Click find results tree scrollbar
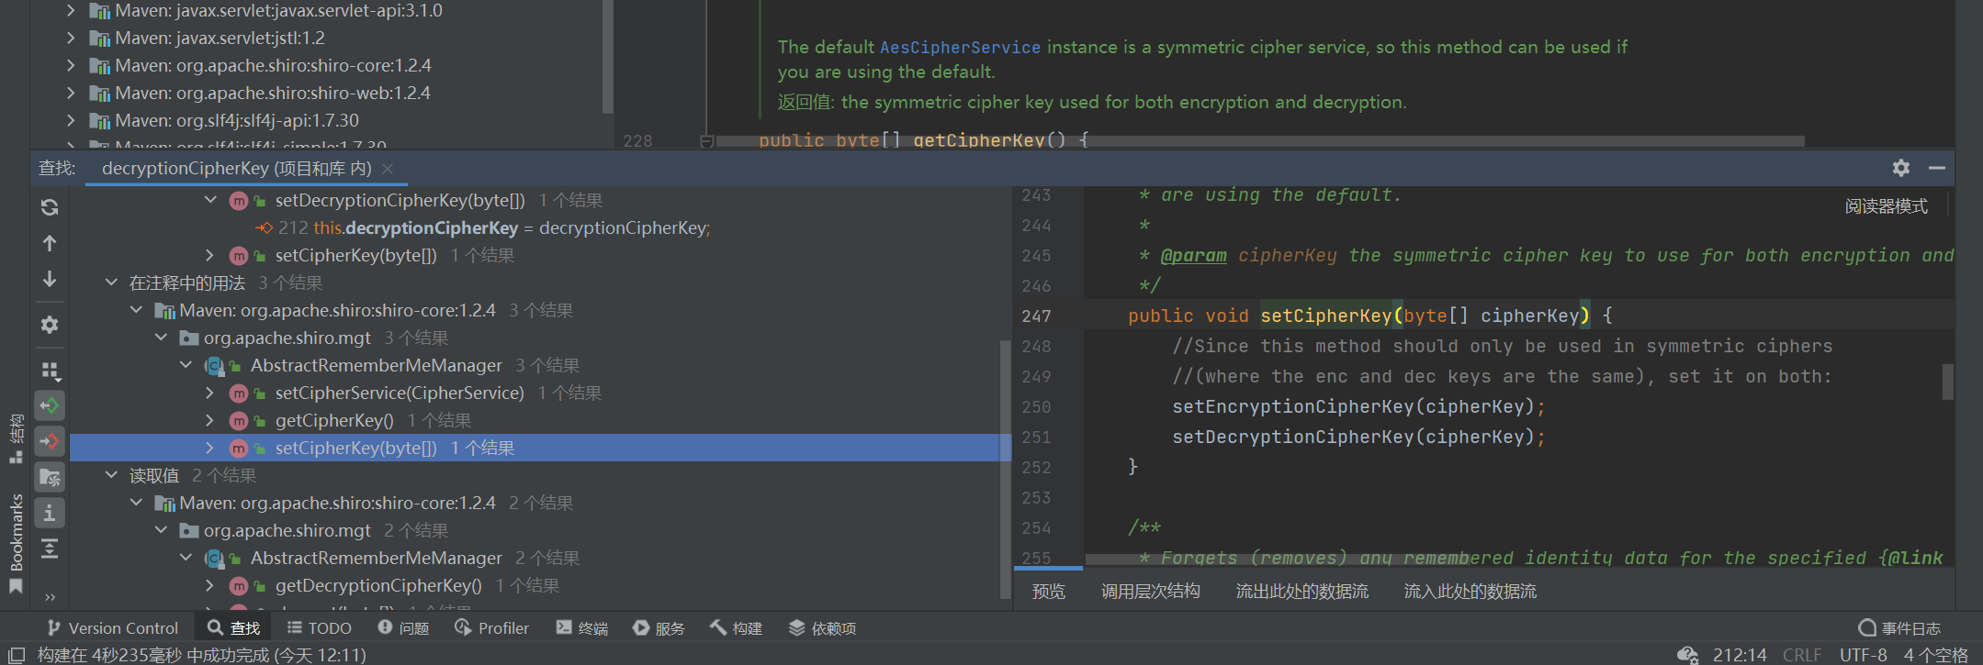 pos(1005,468)
